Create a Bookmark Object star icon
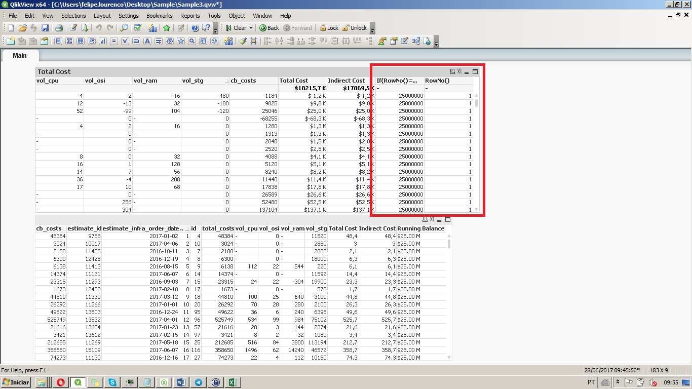 pyautogui.click(x=181, y=41)
